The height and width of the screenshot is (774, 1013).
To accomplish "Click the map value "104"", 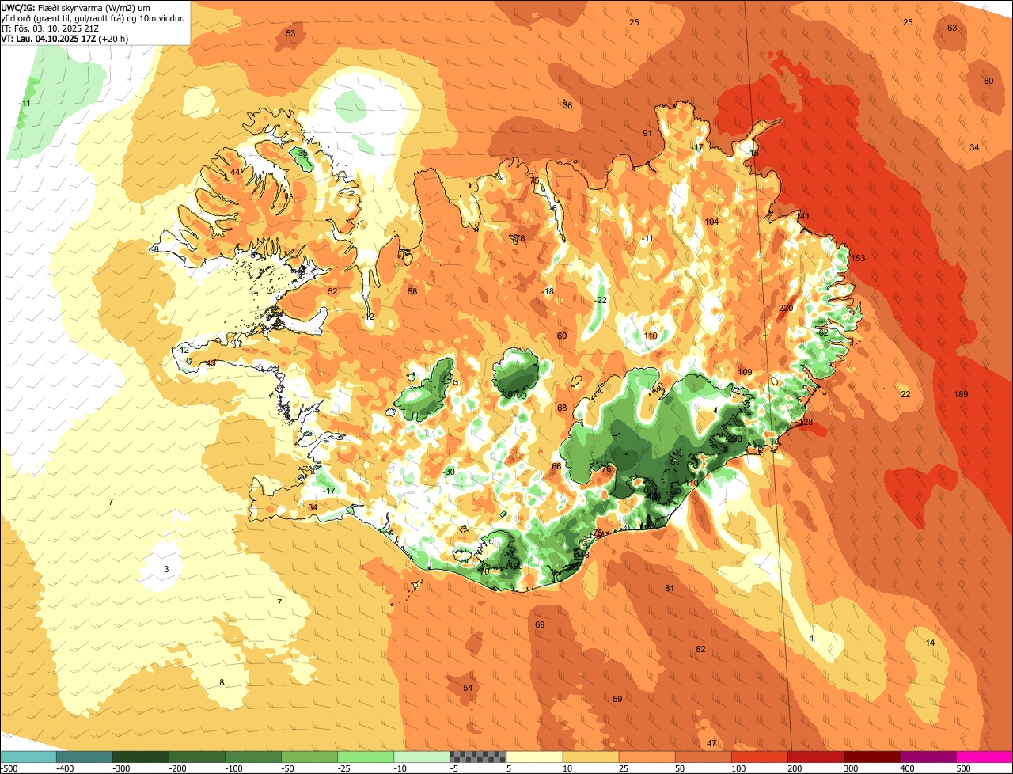I will pyautogui.click(x=711, y=222).
